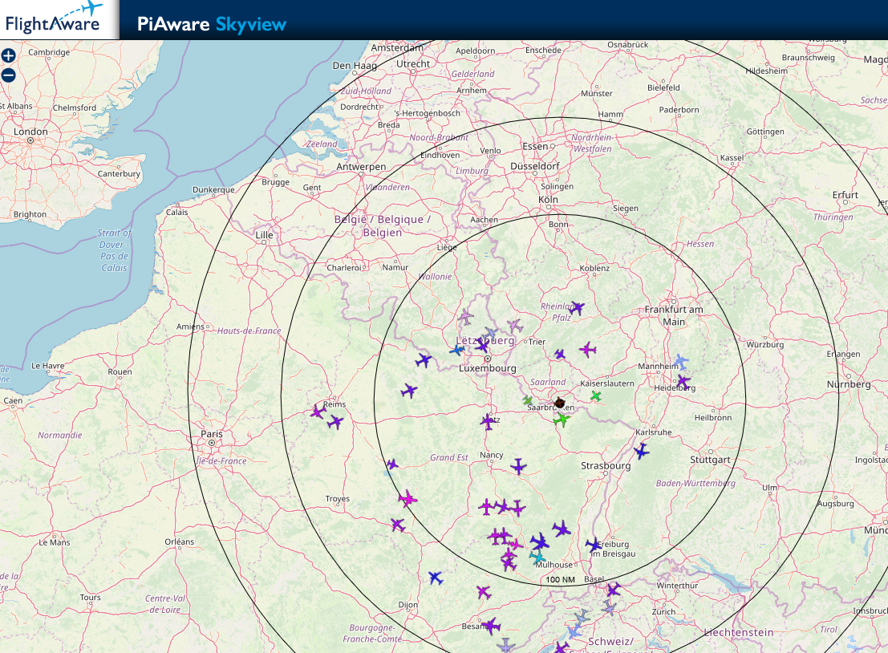Click the Luxembourg city label
Image resolution: width=888 pixels, height=653 pixels.
click(x=488, y=368)
